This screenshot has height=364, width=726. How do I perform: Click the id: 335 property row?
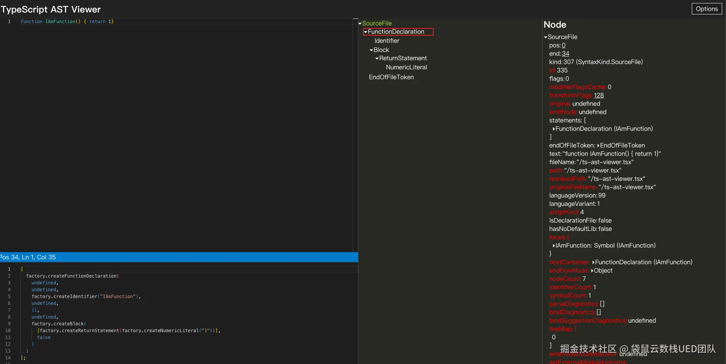[558, 71]
